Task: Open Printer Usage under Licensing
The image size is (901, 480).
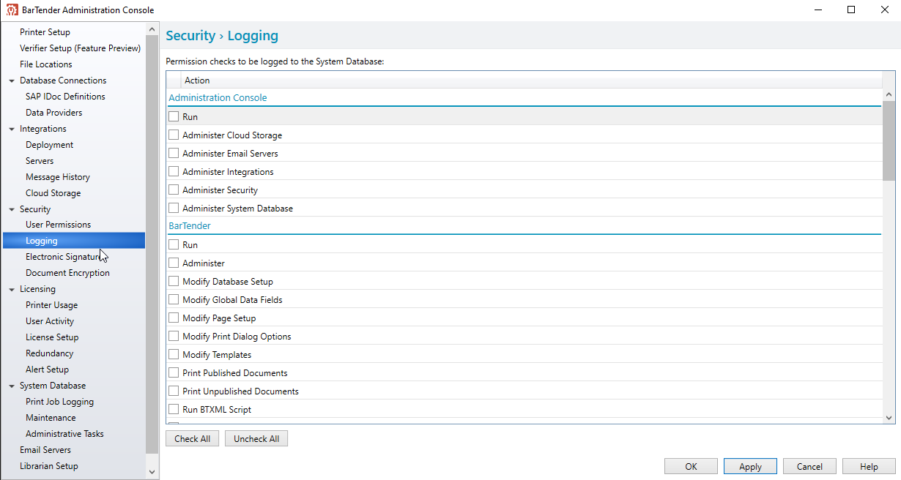Action: 51,305
